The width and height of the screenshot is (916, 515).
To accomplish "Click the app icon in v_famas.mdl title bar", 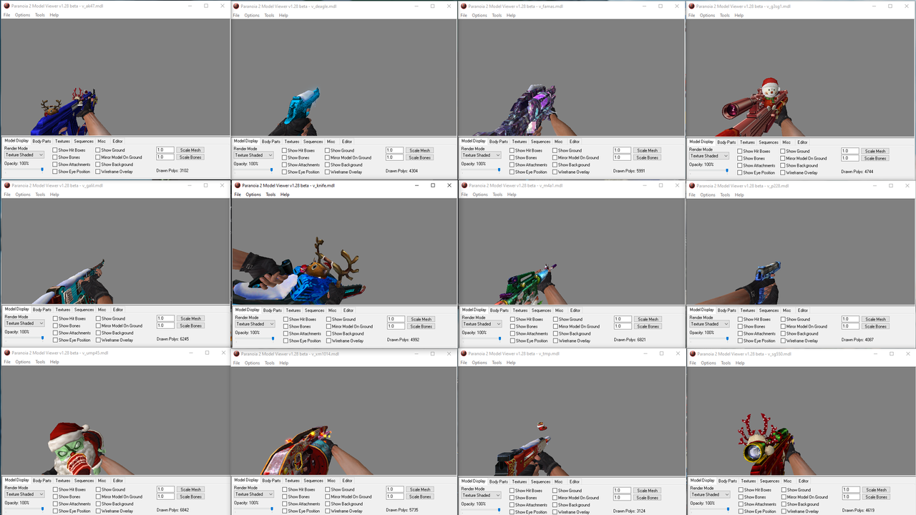I will [x=464, y=6].
